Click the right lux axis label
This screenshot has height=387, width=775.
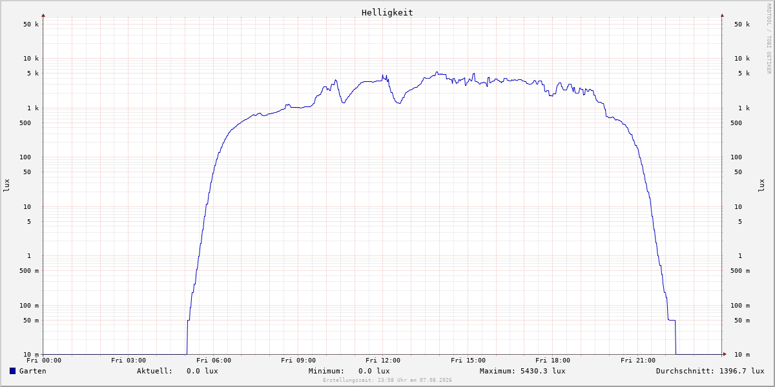[x=761, y=185]
